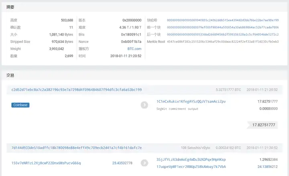Click the arrow icon beside 25.43532778
This screenshot has height=176, width=289.
144,163
